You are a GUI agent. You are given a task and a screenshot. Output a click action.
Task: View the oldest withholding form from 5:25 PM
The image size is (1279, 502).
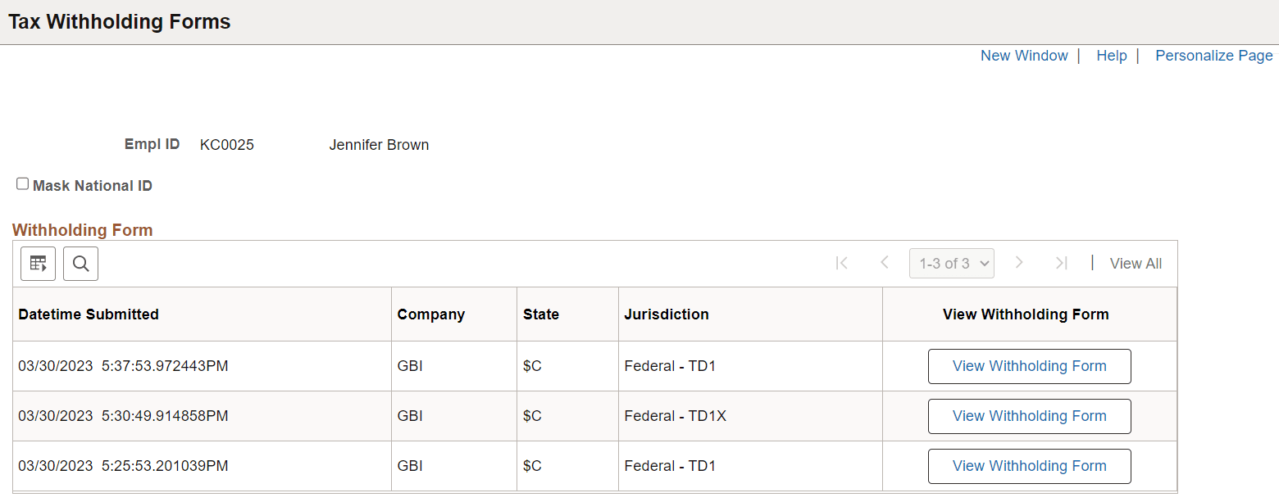coord(1029,466)
